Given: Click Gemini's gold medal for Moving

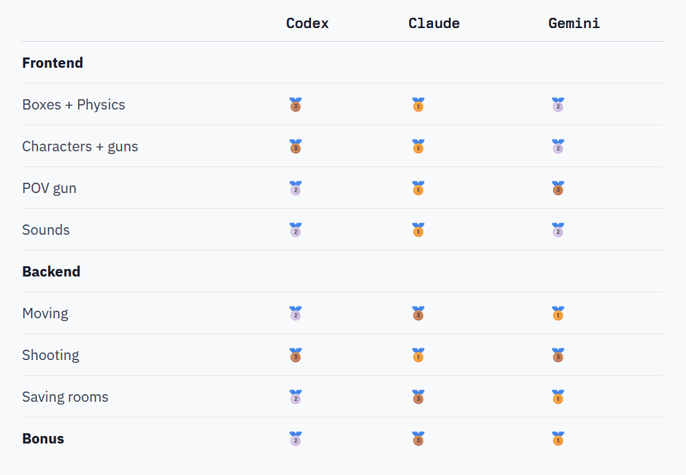Looking at the screenshot, I should [x=558, y=313].
